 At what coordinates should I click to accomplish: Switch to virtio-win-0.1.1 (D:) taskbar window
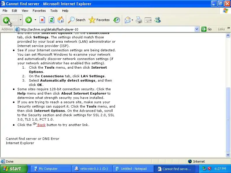point(92,169)
